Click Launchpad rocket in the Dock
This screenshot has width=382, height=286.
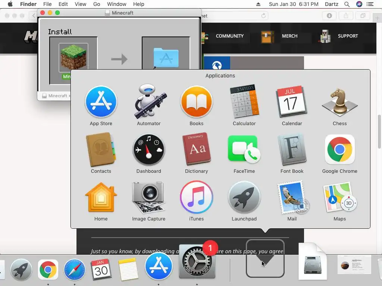tap(21, 269)
